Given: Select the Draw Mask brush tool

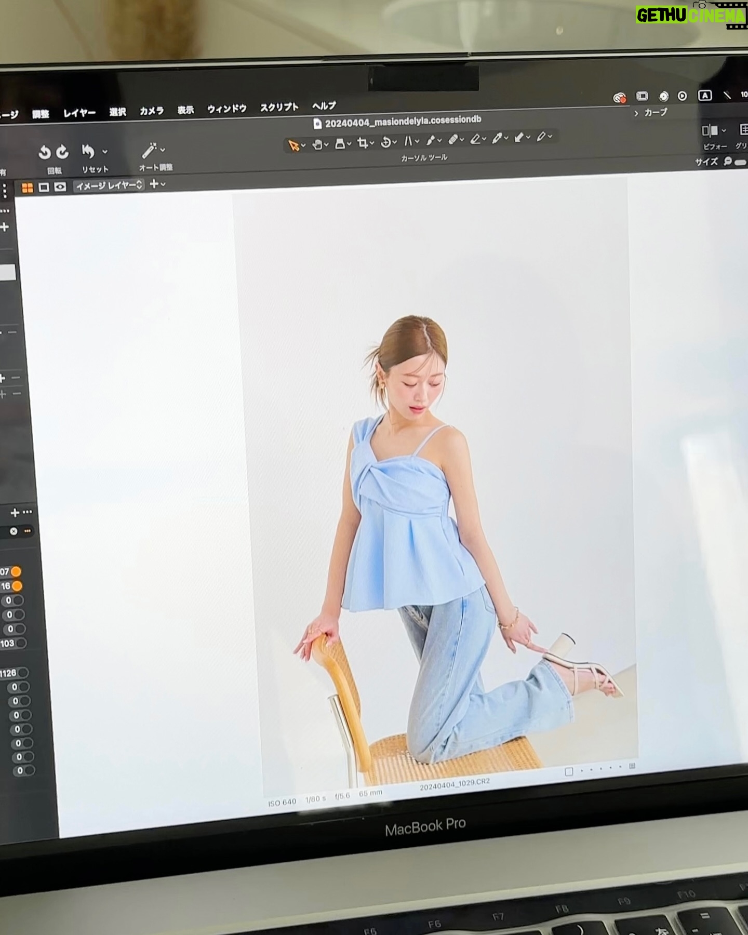Looking at the screenshot, I should click(431, 141).
